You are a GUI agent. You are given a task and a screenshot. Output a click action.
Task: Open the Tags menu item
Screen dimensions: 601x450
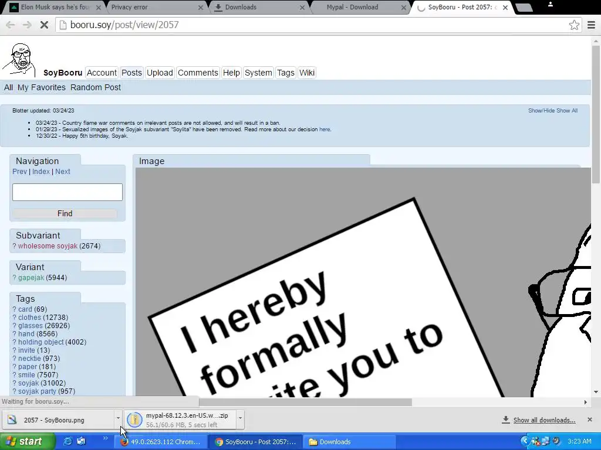pyautogui.click(x=286, y=73)
